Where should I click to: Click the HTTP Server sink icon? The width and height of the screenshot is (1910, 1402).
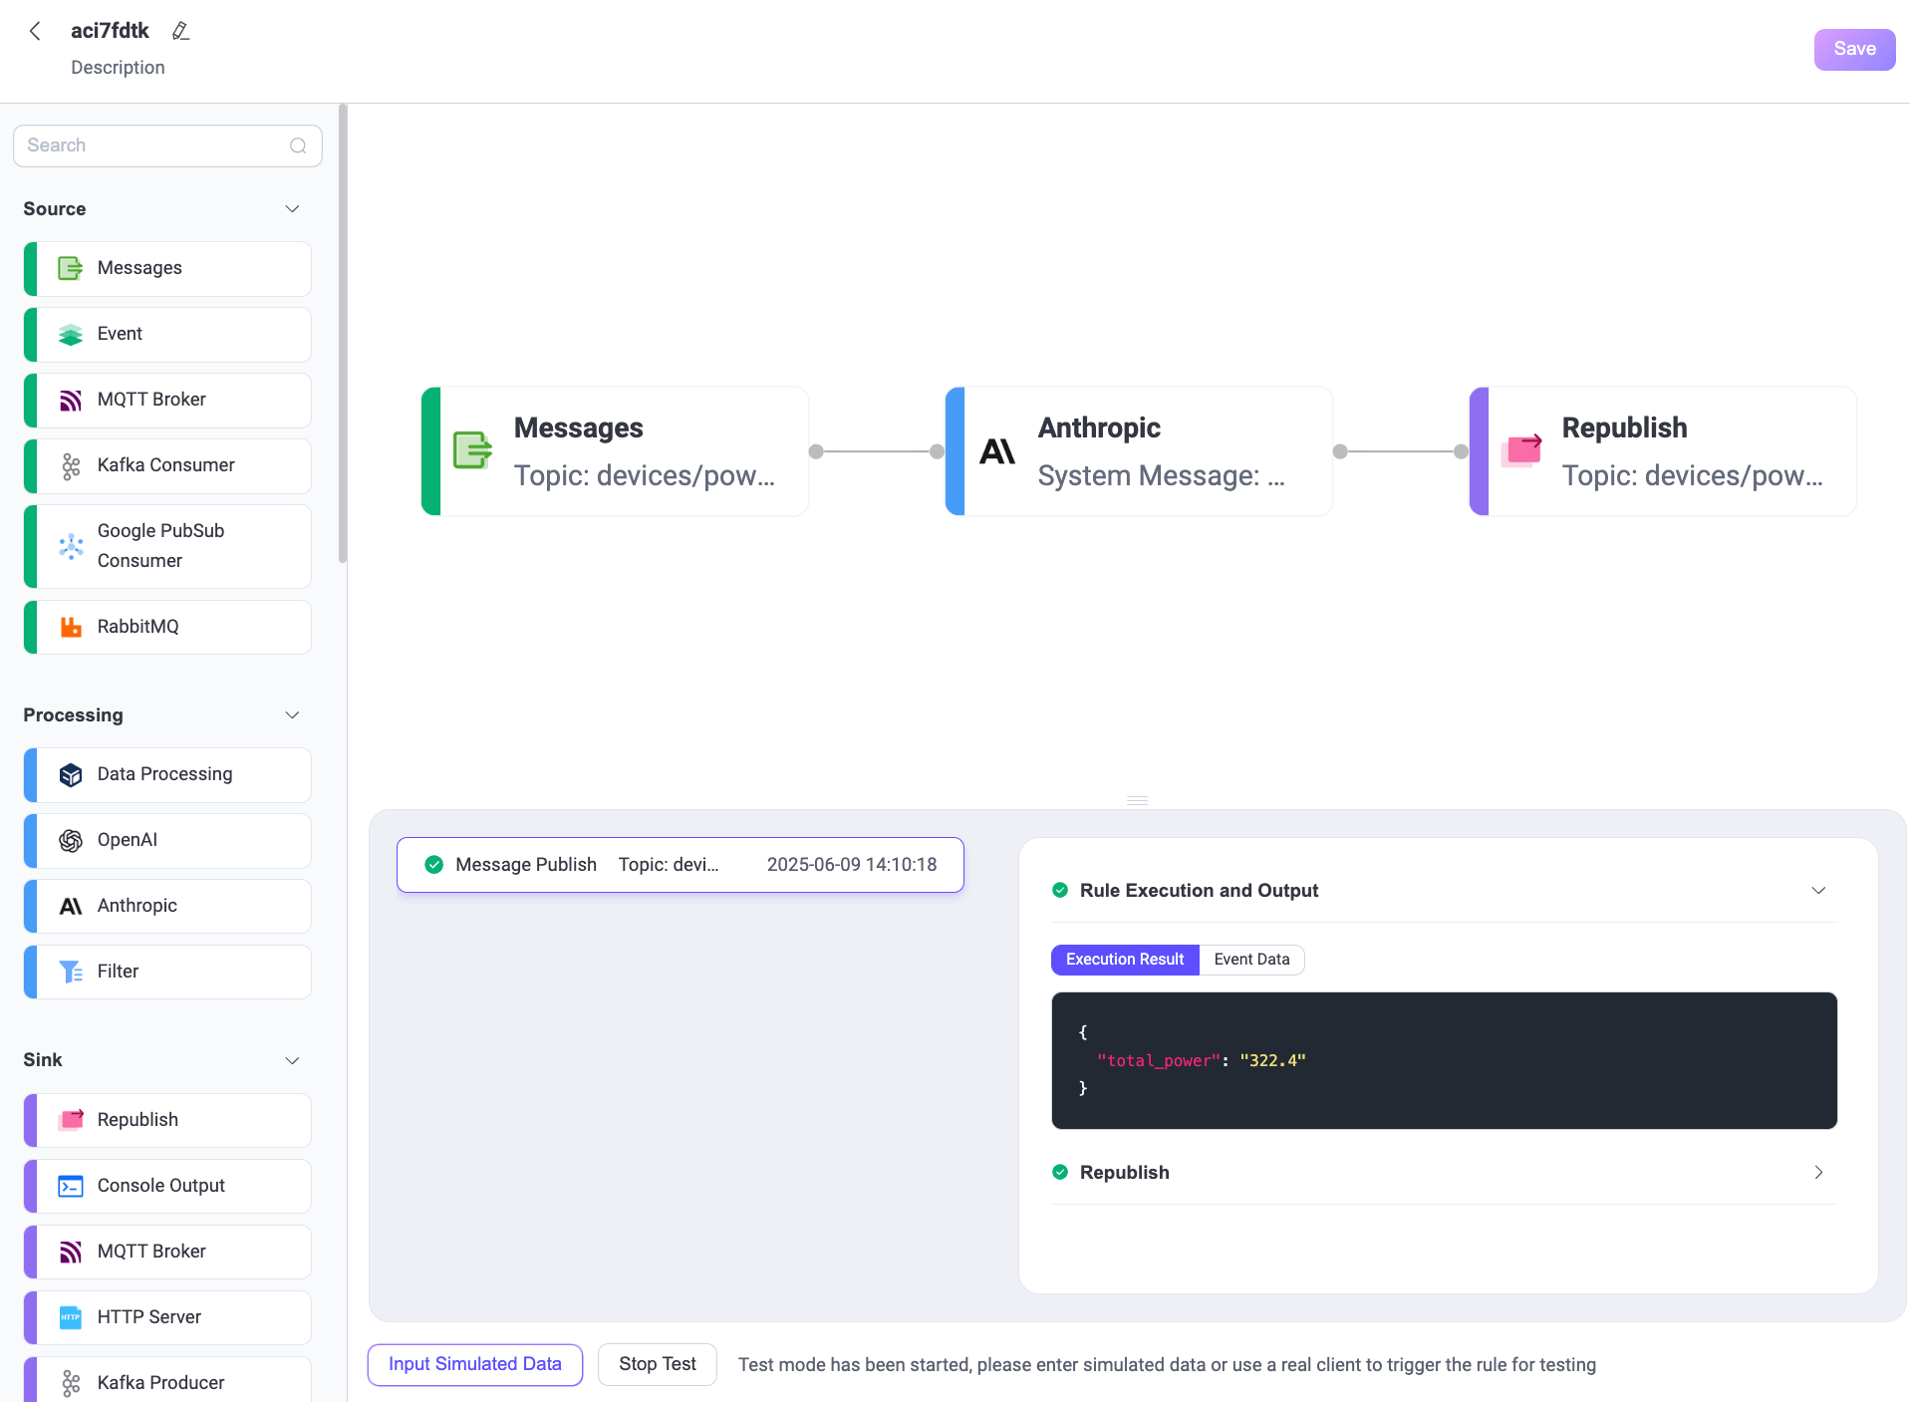pos(71,1317)
